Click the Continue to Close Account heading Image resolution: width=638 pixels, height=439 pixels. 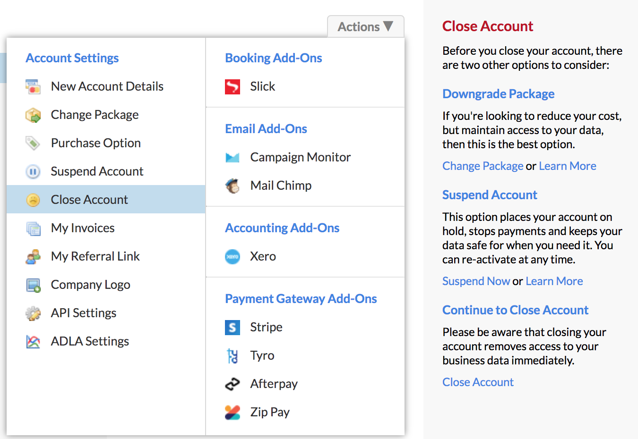[x=516, y=310]
